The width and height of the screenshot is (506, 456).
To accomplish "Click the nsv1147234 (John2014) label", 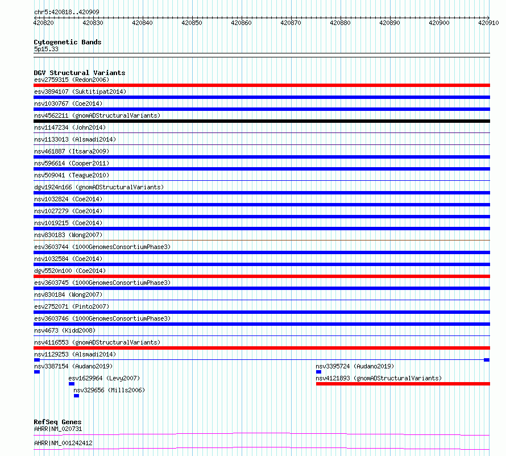I will (70, 127).
